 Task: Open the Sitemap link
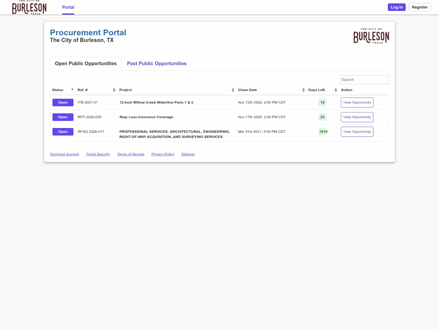click(188, 154)
